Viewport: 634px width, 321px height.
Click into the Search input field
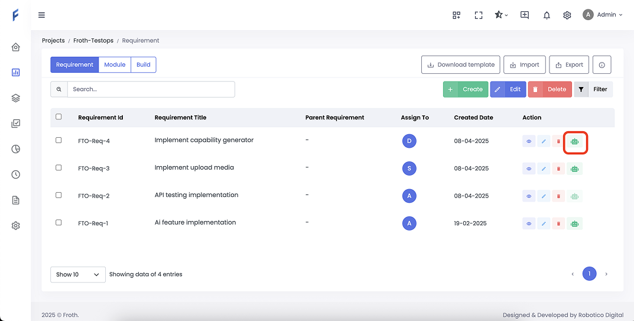[151, 89]
